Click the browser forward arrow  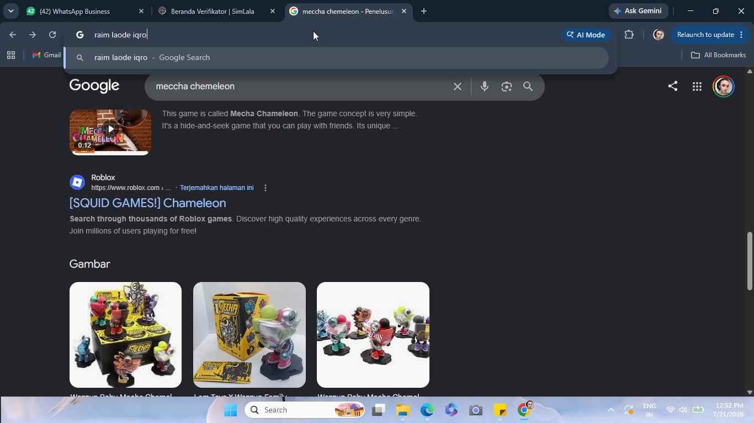33,35
